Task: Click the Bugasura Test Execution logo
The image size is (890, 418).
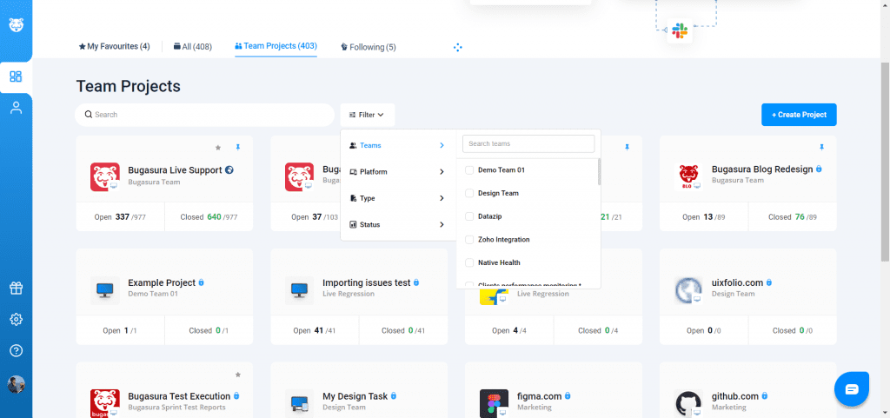Action: coord(105,403)
